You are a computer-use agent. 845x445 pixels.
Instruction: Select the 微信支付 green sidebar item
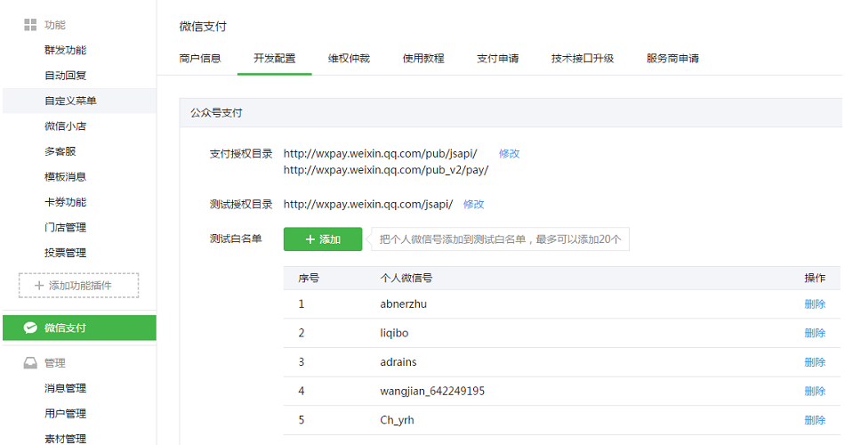(x=79, y=328)
